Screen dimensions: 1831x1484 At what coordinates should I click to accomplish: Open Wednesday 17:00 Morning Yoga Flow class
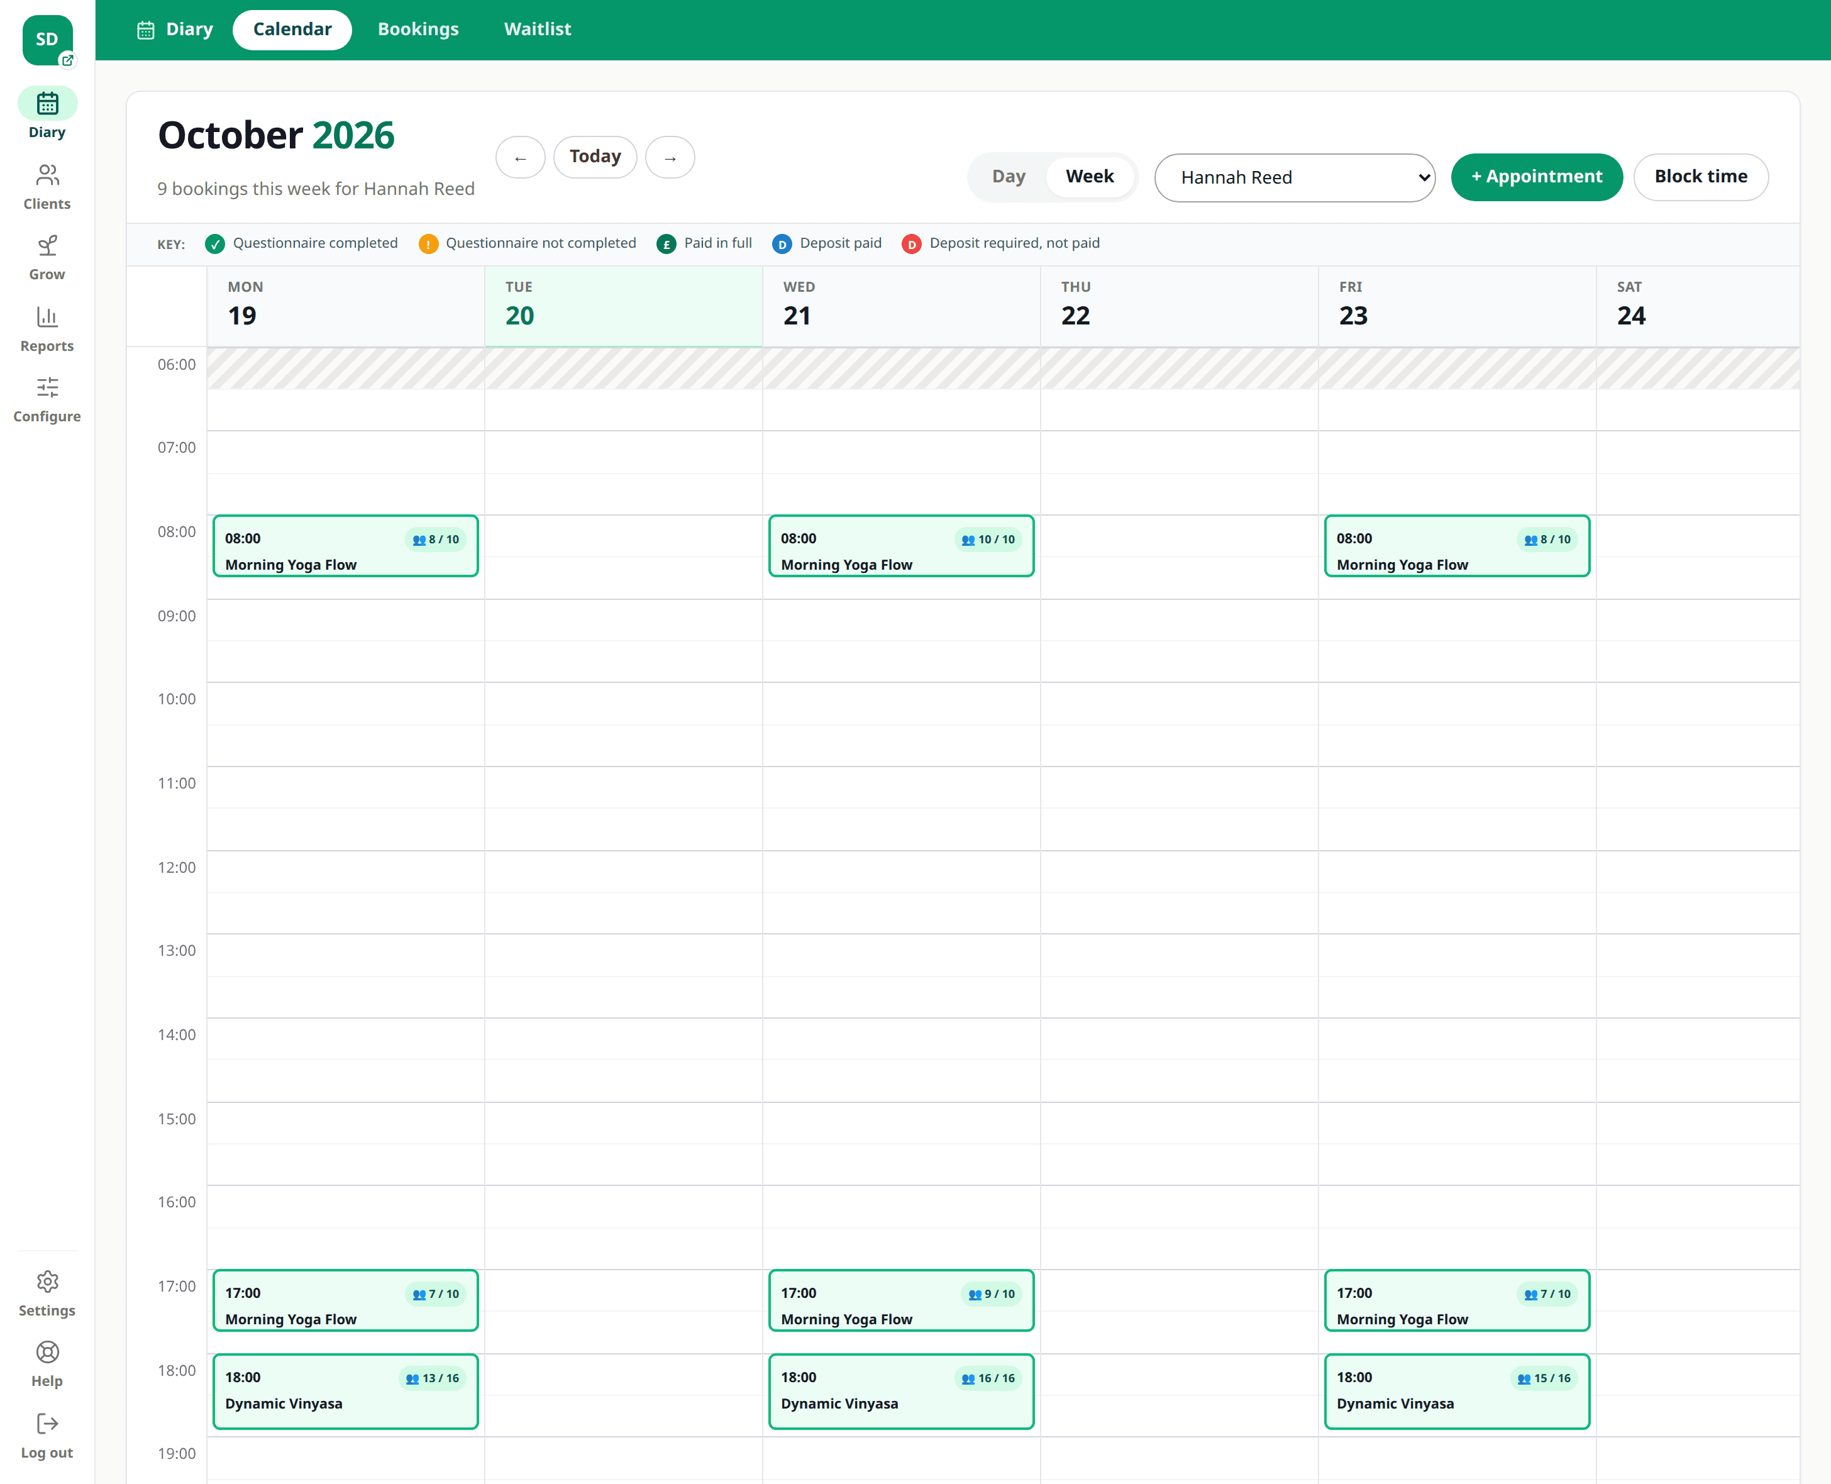pos(901,1300)
